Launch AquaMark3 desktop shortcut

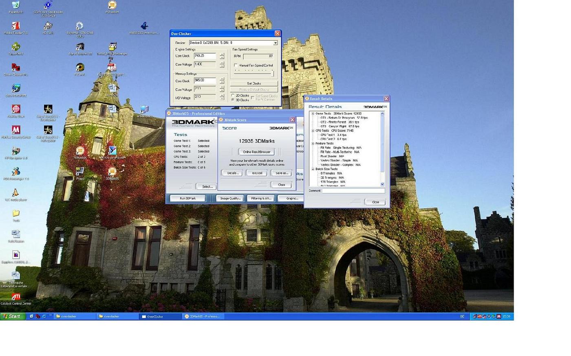pos(15,48)
